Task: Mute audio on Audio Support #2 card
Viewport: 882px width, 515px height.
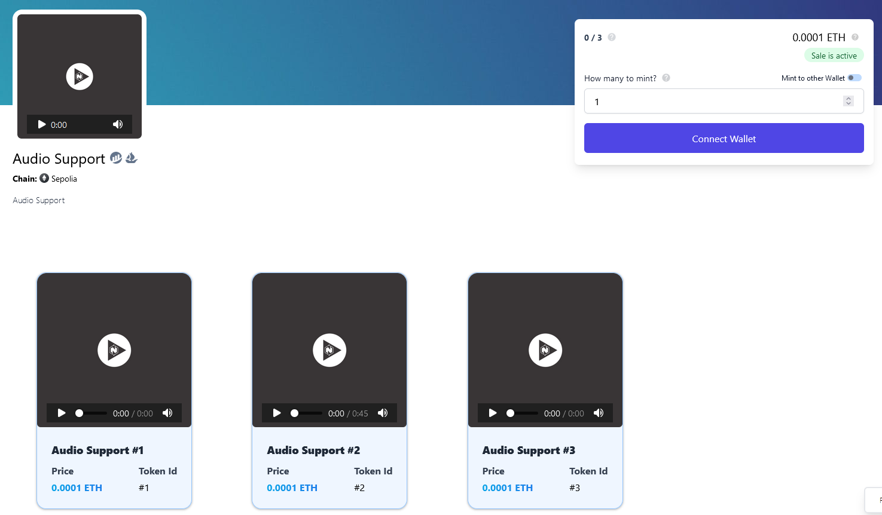Action: [x=383, y=413]
